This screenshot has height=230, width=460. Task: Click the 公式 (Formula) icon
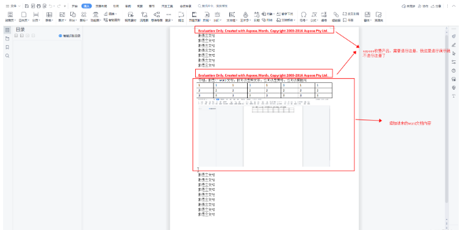pyautogui.click(x=314, y=15)
